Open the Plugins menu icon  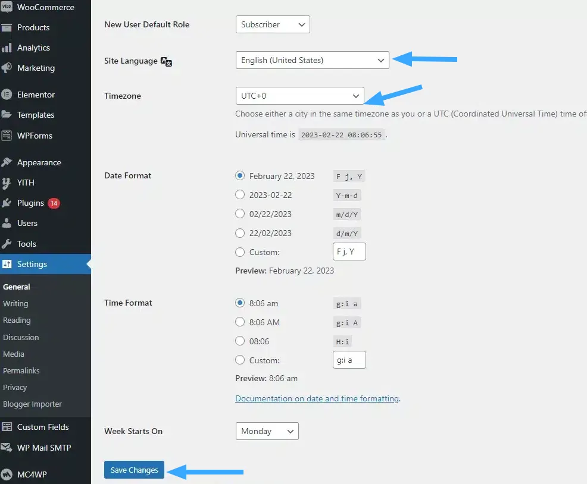tap(7, 203)
